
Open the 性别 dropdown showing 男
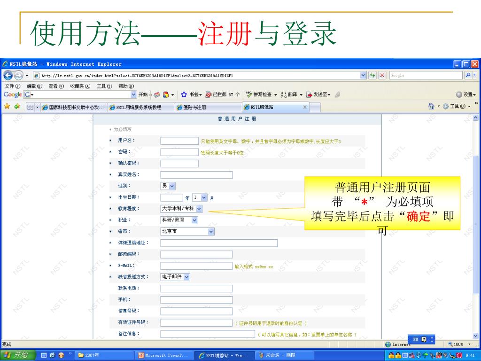168,186
